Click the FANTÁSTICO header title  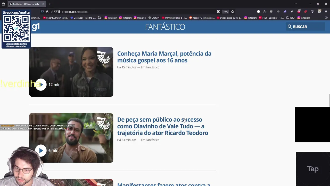point(165,27)
